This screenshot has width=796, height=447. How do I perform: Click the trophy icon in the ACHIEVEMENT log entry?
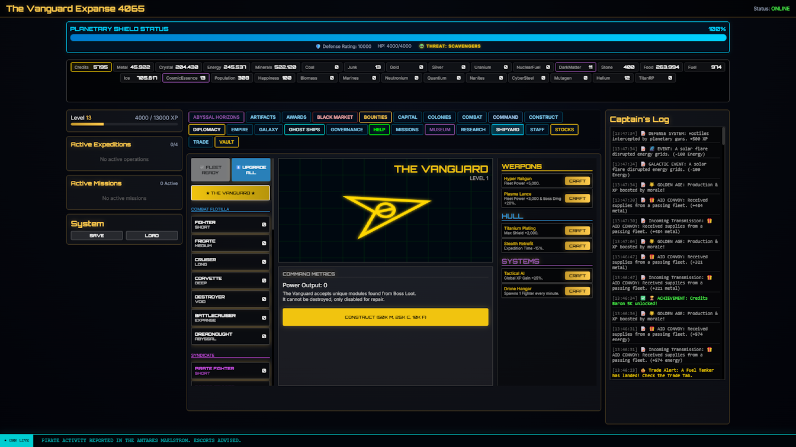pos(652,298)
